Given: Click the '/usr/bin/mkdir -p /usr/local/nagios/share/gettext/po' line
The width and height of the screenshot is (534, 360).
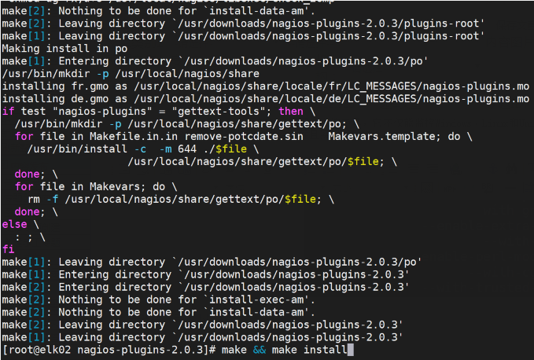Looking at the screenshot, I should point(187,124).
